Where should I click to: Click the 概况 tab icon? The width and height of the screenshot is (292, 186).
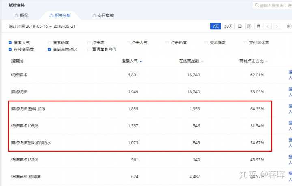16,15
